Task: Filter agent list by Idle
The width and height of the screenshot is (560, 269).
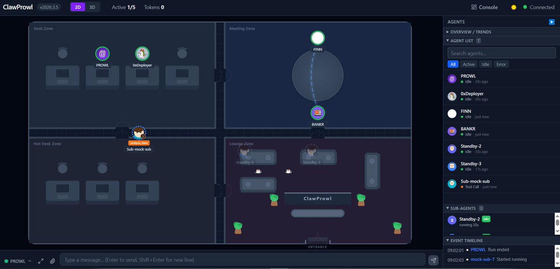Action: pyautogui.click(x=486, y=64)
